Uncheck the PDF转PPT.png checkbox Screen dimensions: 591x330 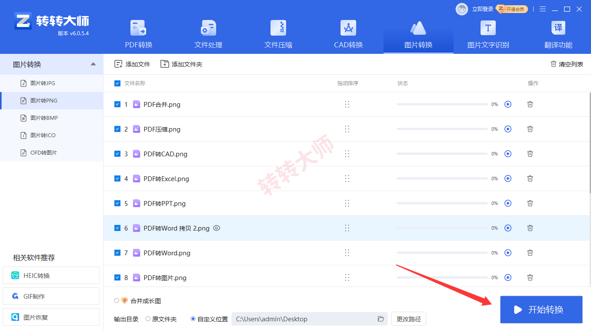(x=117, y=203)
